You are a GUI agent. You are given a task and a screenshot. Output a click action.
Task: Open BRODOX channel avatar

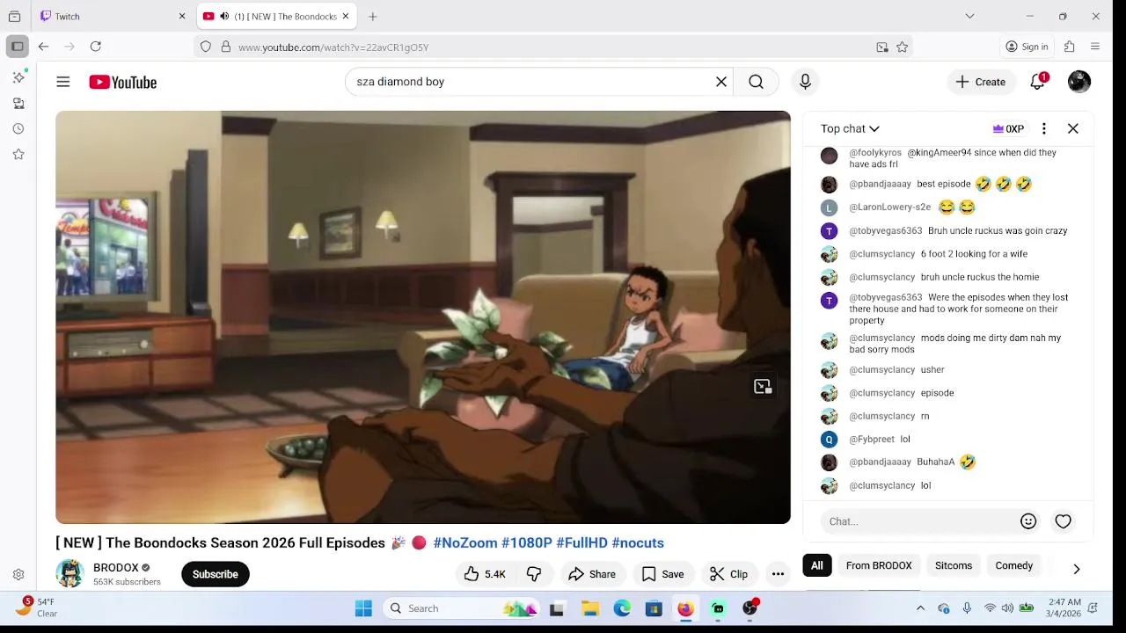[x=69, y=574]
